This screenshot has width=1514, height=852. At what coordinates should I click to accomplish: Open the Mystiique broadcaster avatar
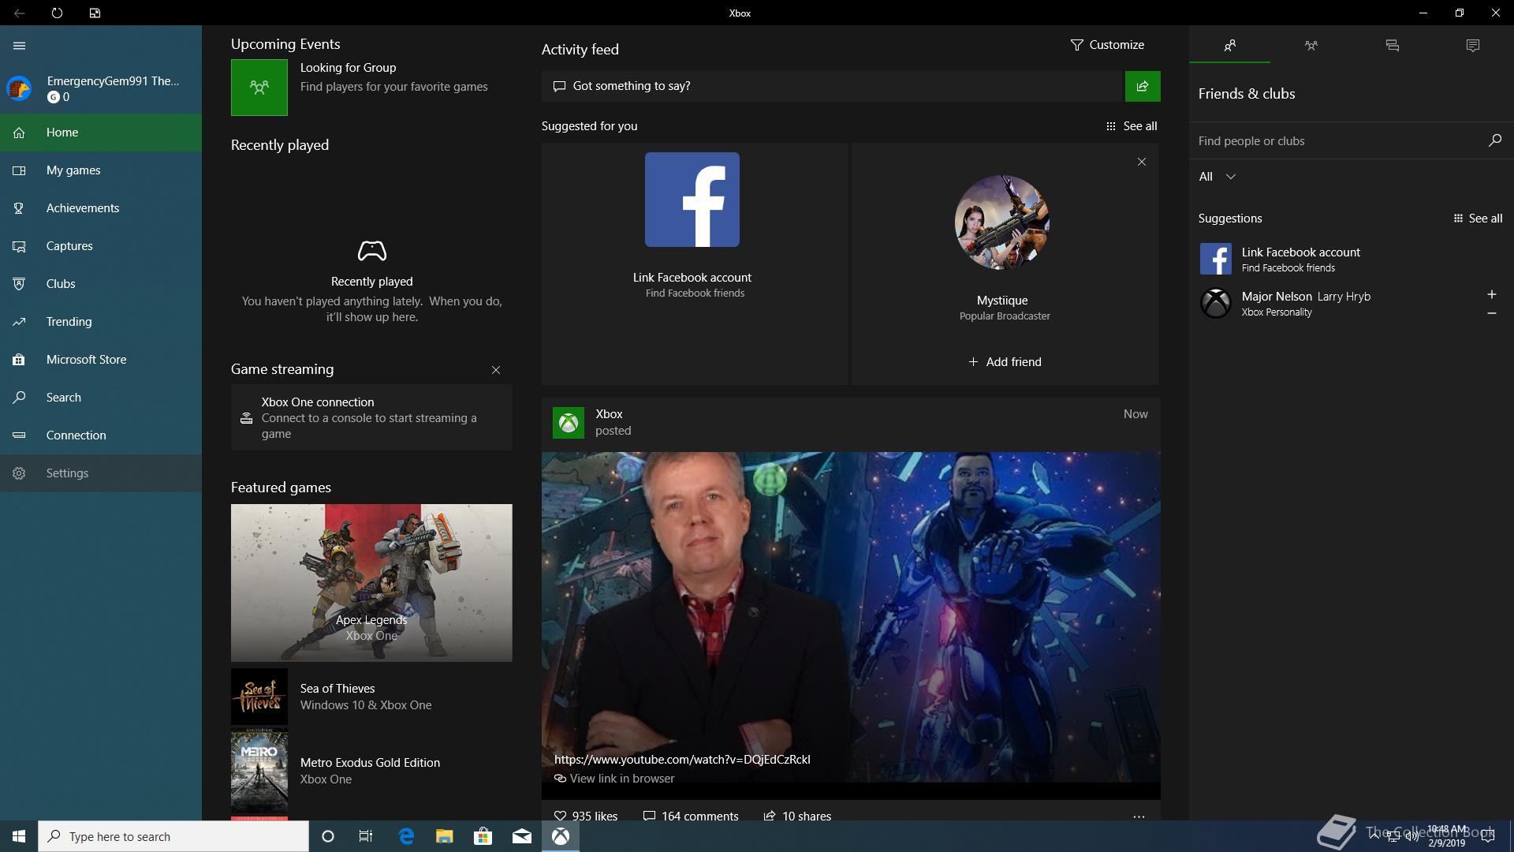pos(1002,222)
